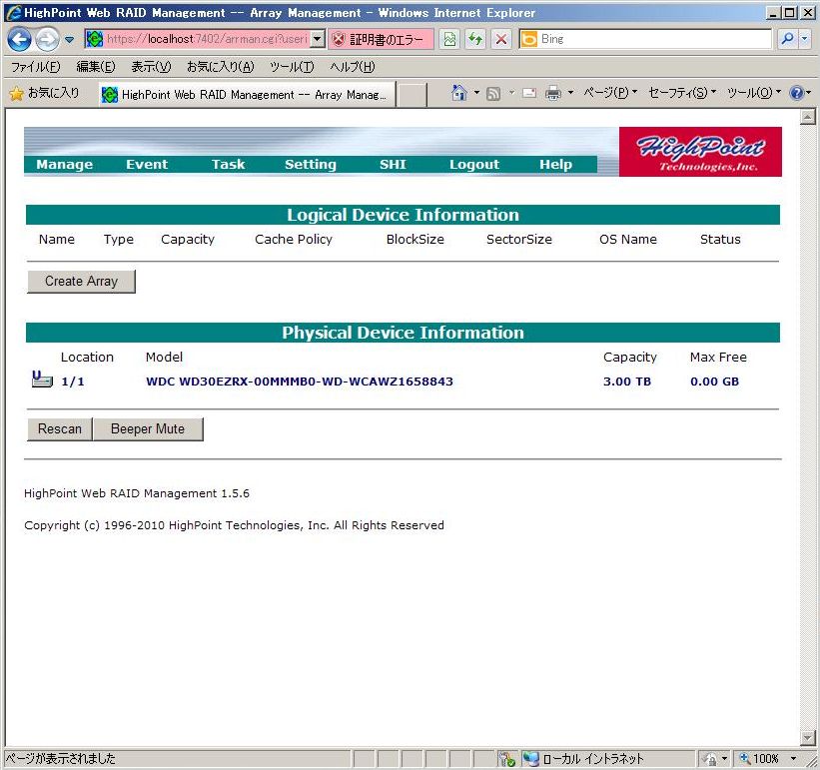Image resolution: width=820 pixels, height=770 pixels.
Task: Open the ツール(O) command menu
Action: coord(754,93)
